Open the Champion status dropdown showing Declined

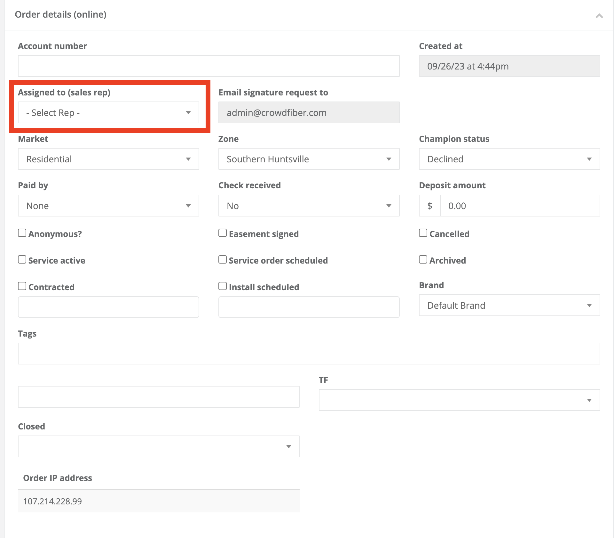coord(509,159)
